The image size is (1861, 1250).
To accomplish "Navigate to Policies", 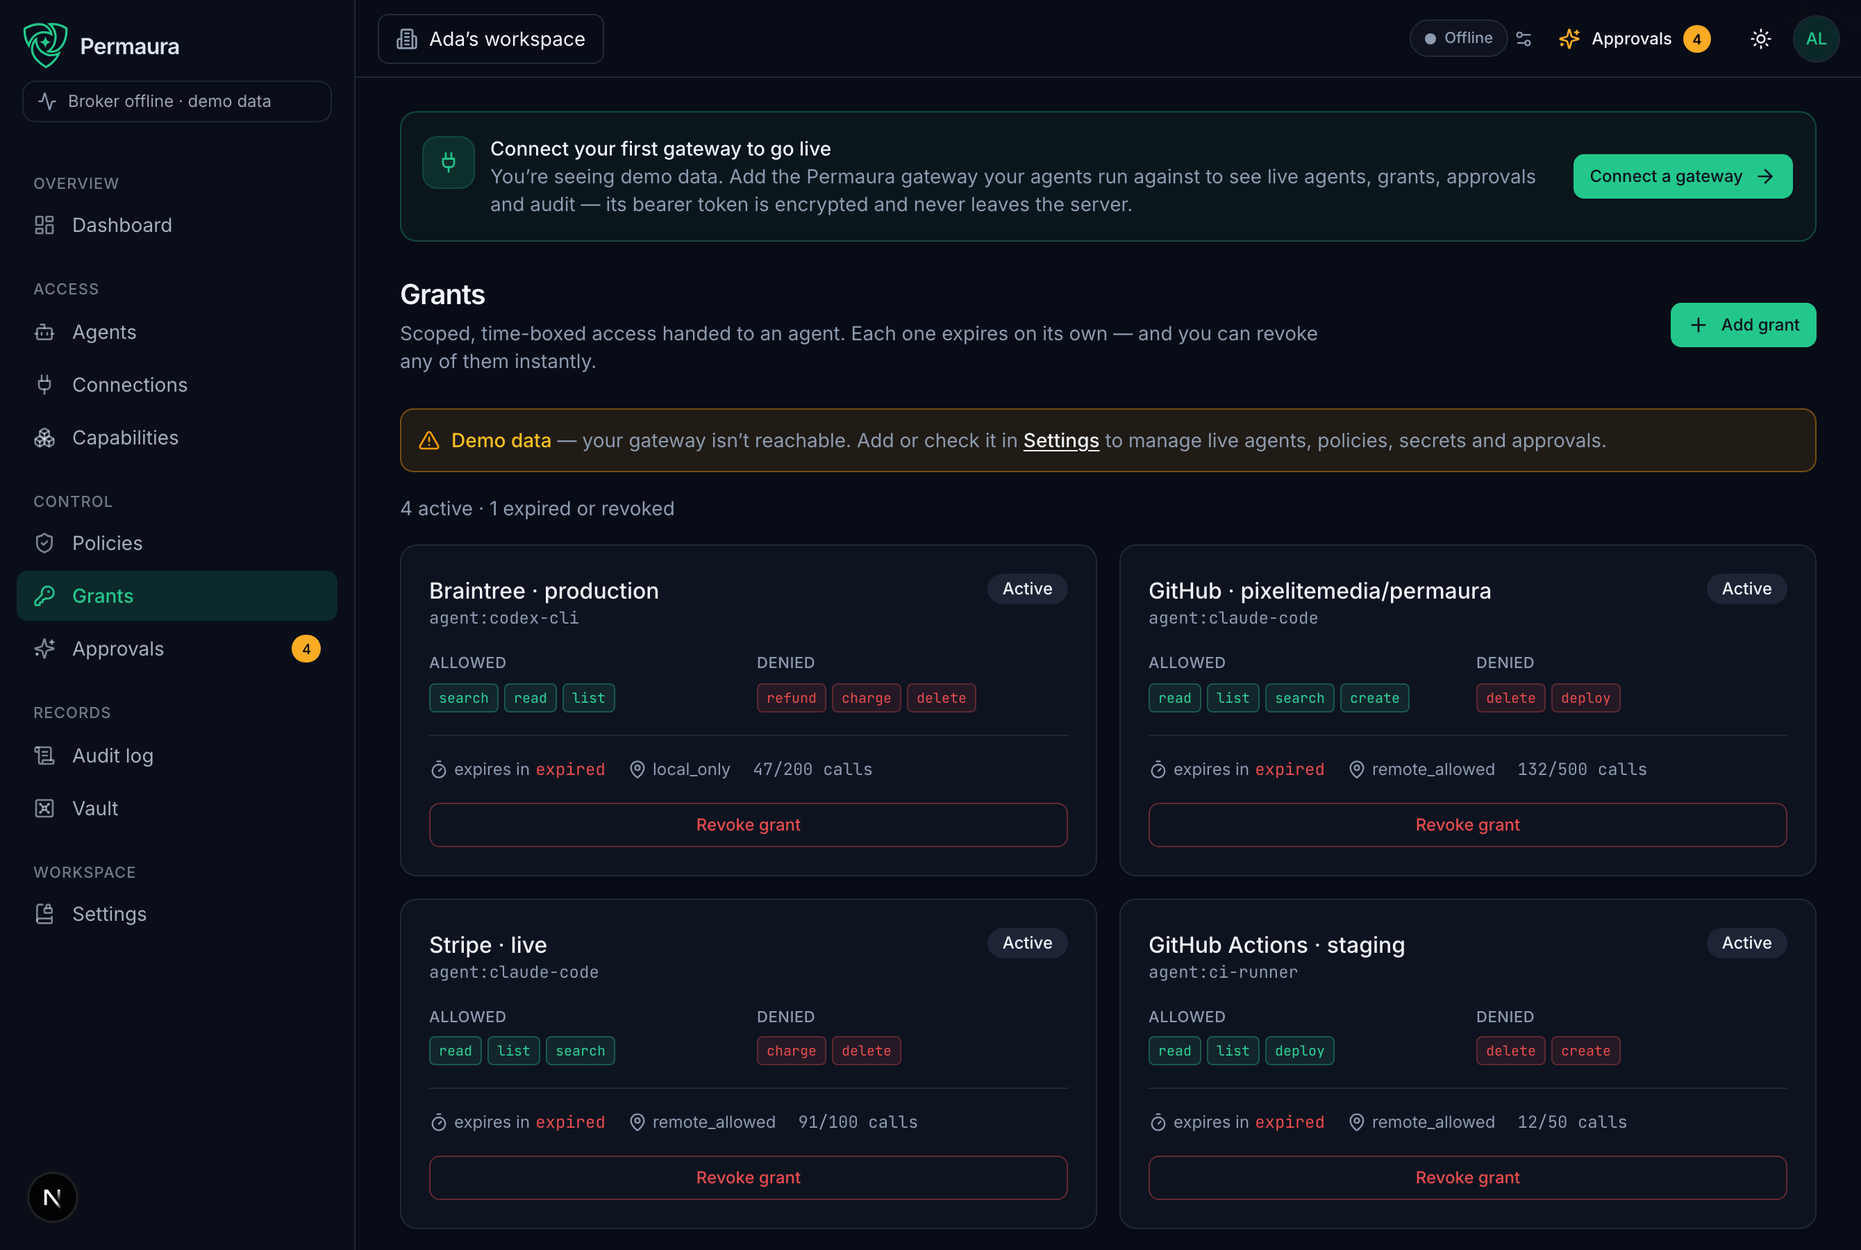I will coord(177,543).
